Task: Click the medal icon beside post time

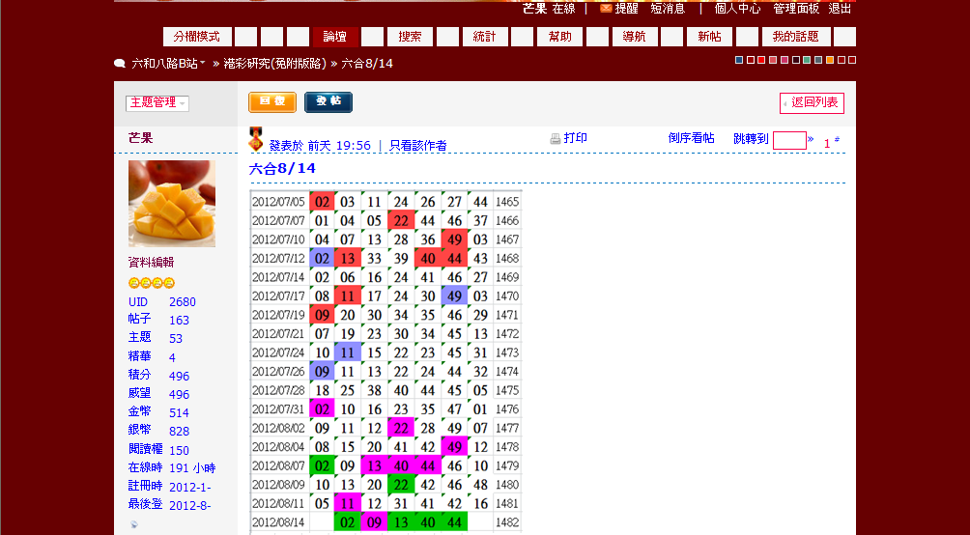Action: pos(256,140)
